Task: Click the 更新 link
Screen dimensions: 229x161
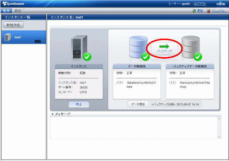Action: pyautogui.click(x=200, y=11)
